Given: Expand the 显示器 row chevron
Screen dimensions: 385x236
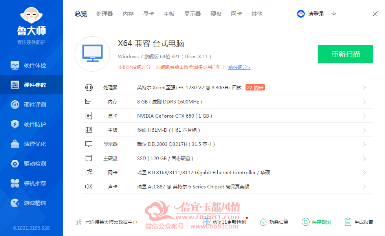Looking at the screenshot, I should (365, 144).
